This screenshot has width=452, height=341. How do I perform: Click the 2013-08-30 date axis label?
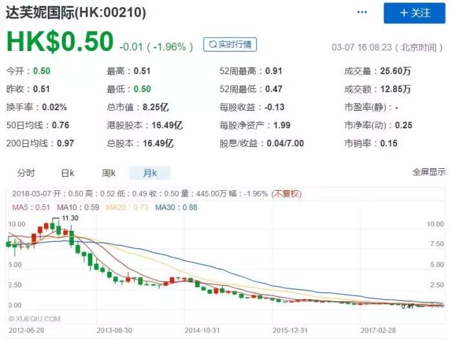click(x=114, y=330)
